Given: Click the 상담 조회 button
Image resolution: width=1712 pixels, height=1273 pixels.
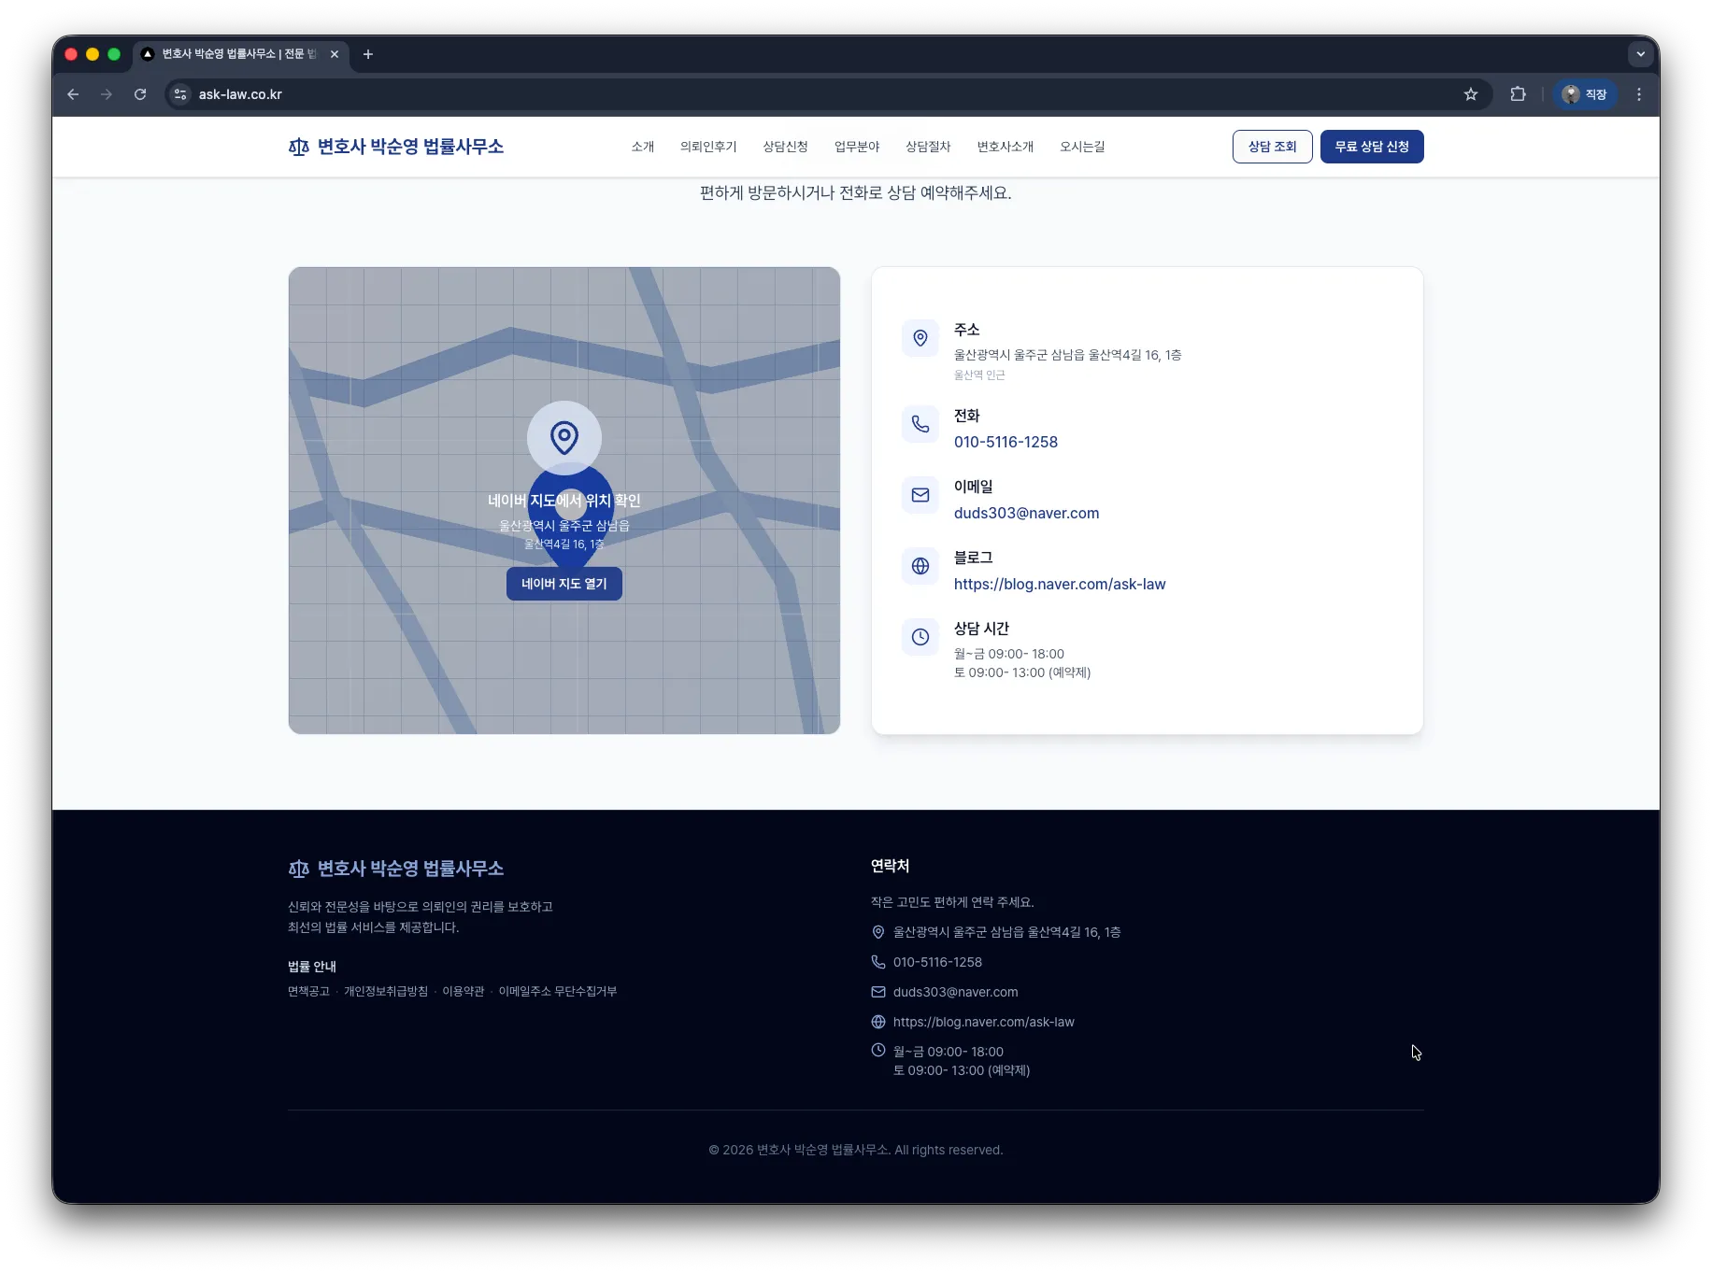Looking at the screenshot, I should click(1272, 147).
